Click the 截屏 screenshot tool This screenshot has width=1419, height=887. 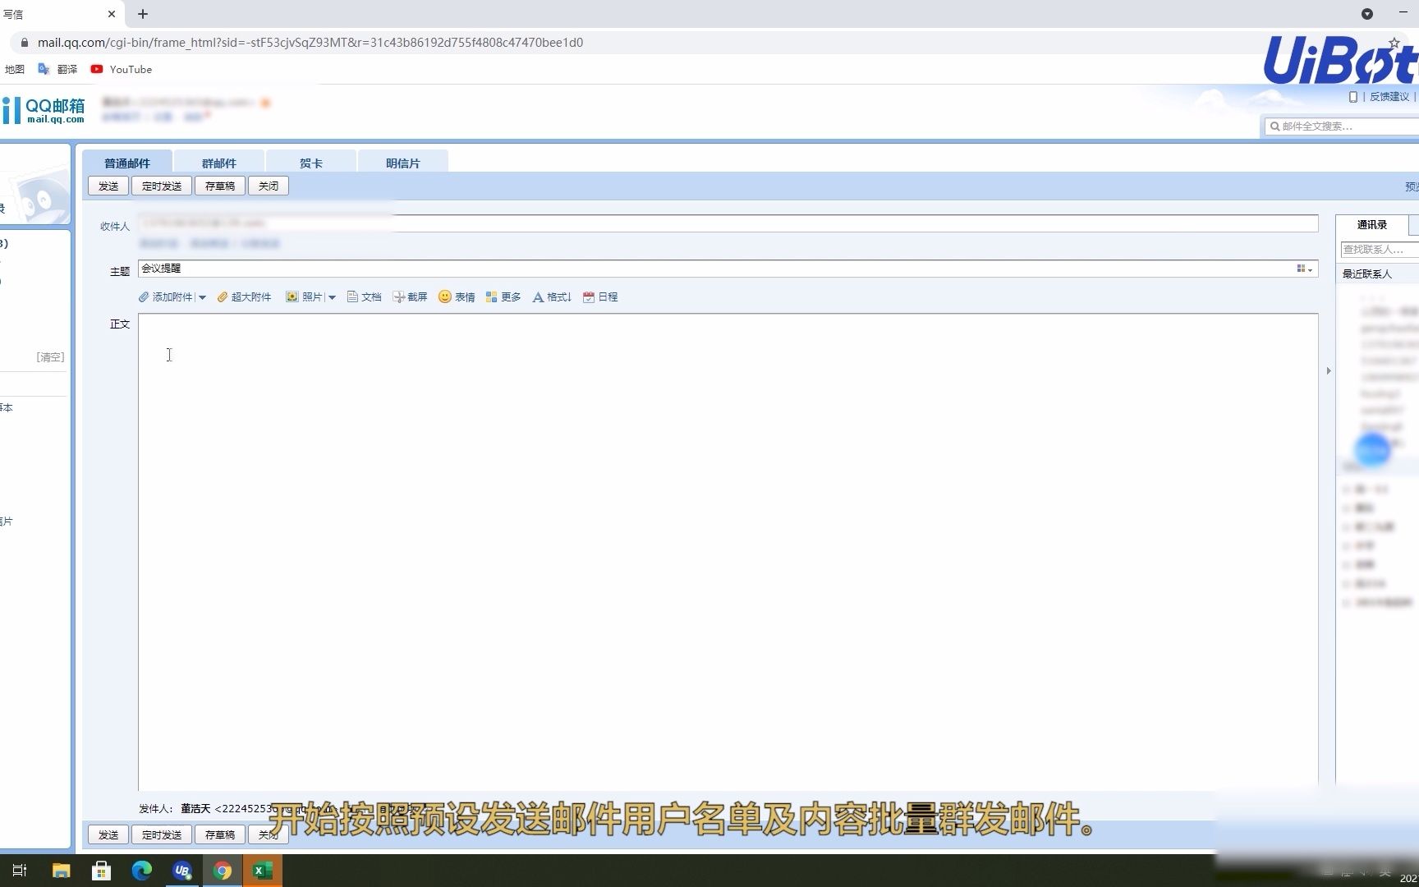pyautogui.click(x=410, y=297)
